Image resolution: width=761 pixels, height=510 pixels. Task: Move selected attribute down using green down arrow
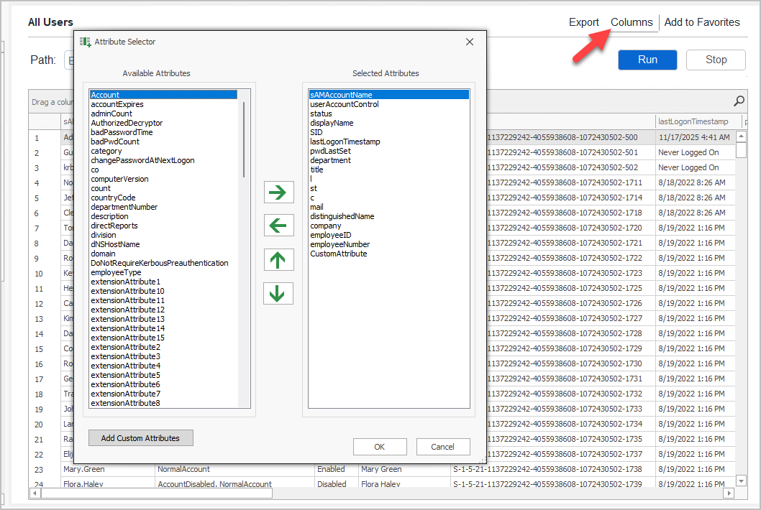click(278, 293)
